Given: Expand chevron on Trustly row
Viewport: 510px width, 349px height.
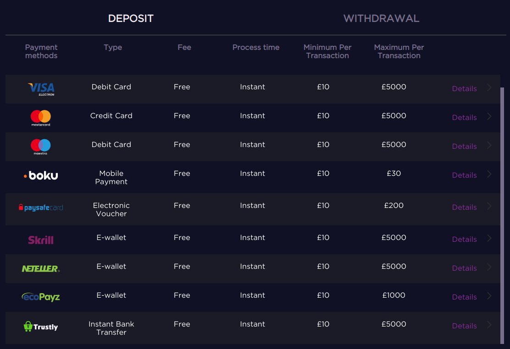Looking at the screenshot, I should pyautogui.click(x=489, y=325).
